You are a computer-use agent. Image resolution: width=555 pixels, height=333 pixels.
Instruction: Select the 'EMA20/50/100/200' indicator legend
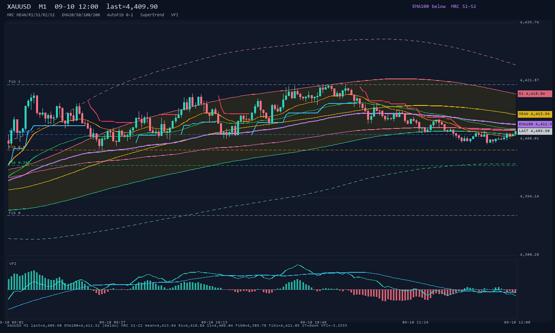(x=81, y=15)
